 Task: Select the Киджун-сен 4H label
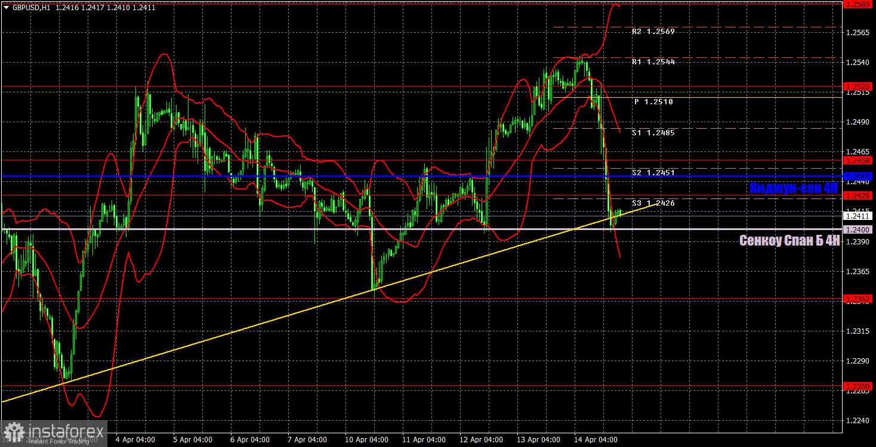(x=794, y=187)
